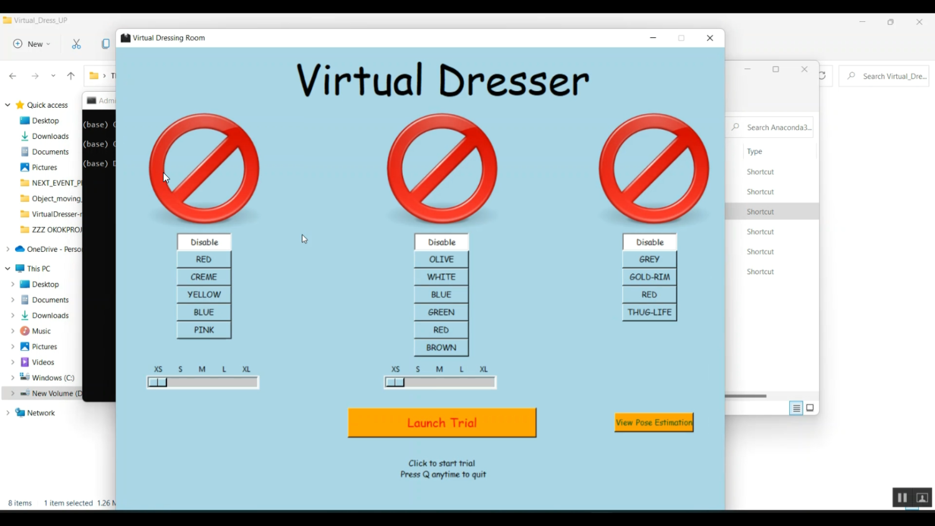Click the Up arrow navigation icon
This screenshot has width=935, height=526.
click(71, 76)
